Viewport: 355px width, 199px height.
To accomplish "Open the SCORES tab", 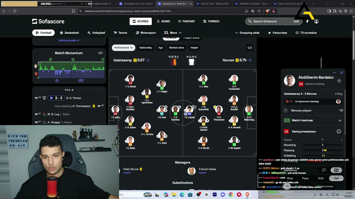I will tap(141, 21).
